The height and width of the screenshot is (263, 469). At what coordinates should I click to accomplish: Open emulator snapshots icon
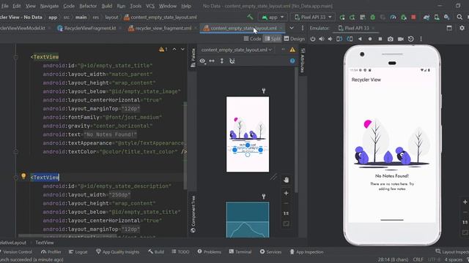click(x=410, y=39)
